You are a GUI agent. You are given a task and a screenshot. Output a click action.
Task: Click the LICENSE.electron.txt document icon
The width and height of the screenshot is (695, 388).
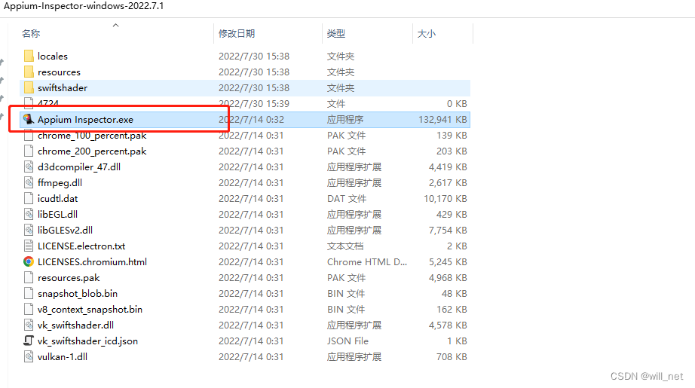29,246
